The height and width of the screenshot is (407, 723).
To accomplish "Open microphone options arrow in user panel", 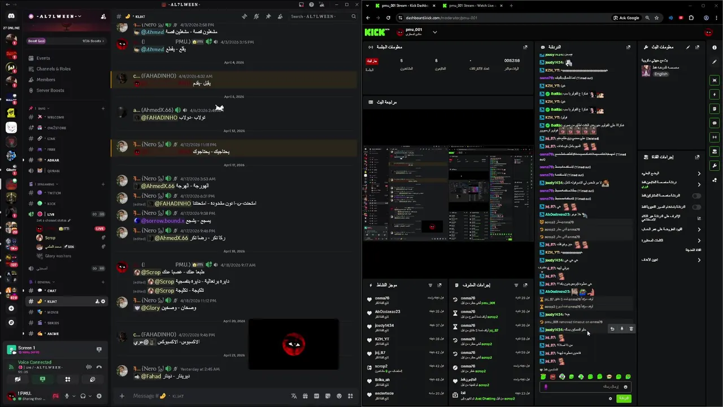I will coord(74,396).
